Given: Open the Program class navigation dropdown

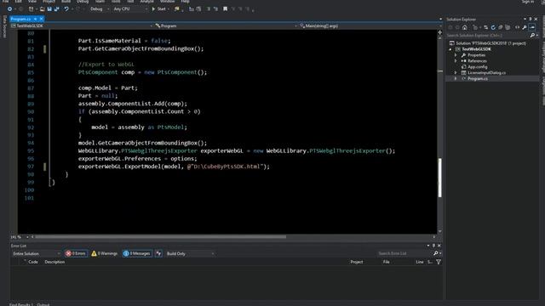Looking at the screenshot, I should pos(226,25).
